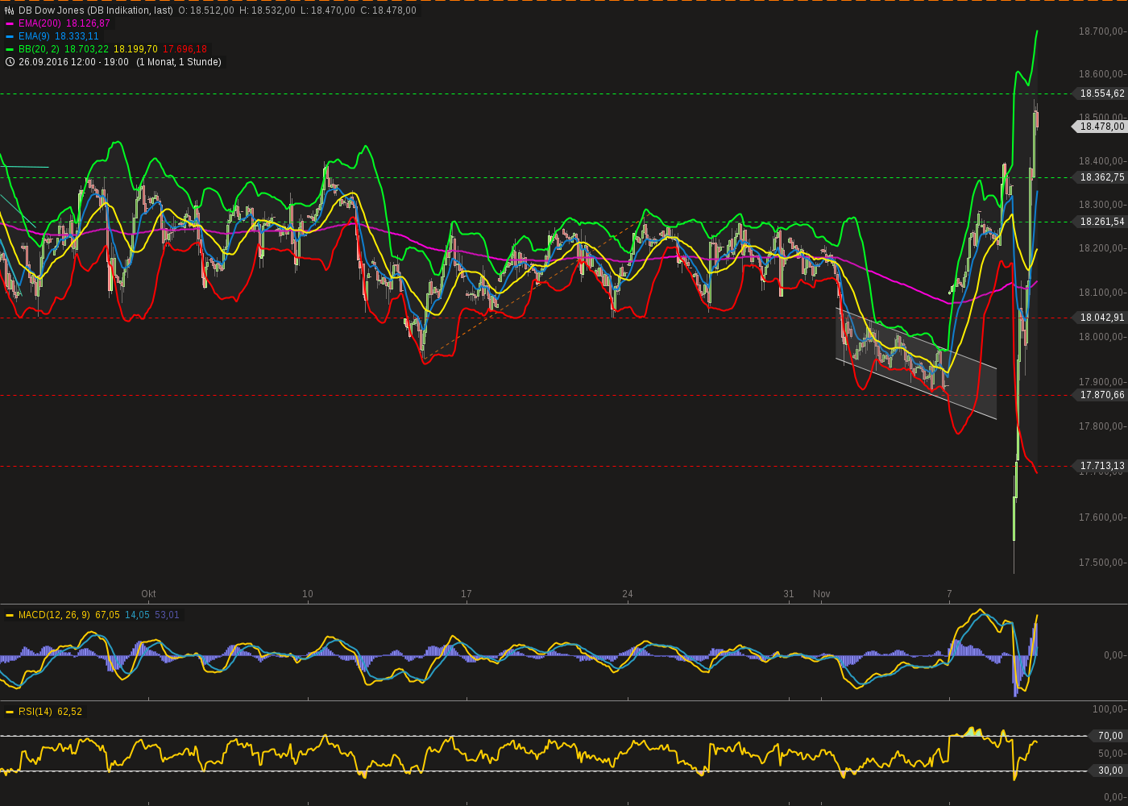Click the MACD signal value 14,05
This screenshot has height=806, width=1128.
[137, 615]
